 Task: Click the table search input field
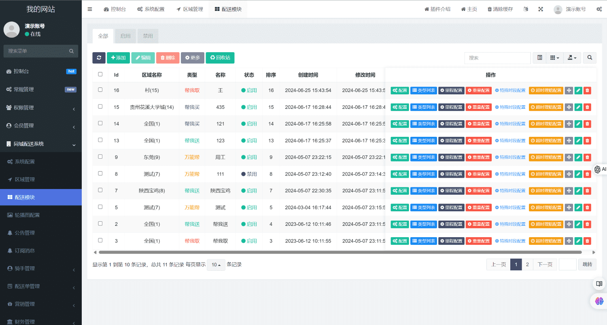[497, 58]
